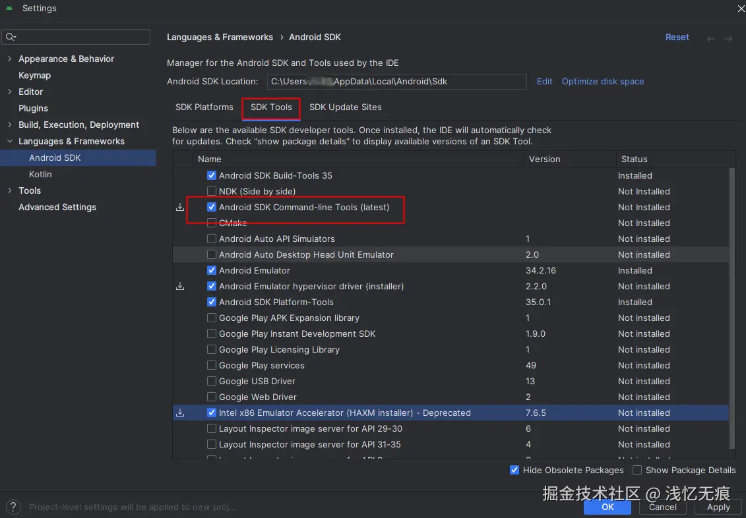Screen dimensions: 746x518
Task: Click Android Studio icon in title bar
Action: point(9,9)
